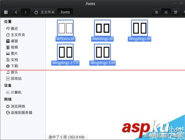Image resolution: width=185 pixels, height=140 pixels.
Task: Open 主文件夹 in the sidebar
Action: [x=16, y=35]
